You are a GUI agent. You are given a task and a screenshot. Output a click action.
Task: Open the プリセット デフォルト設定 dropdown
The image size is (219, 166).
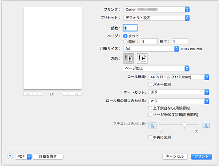coord(156,18)
